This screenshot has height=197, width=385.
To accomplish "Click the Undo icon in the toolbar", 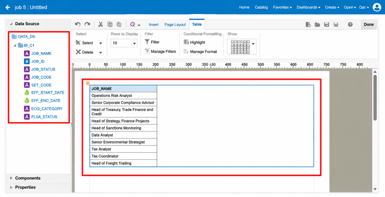I will click(x=78, y=24).
